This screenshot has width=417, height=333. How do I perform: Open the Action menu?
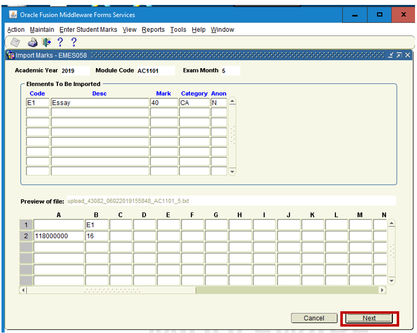click(16, 30)
